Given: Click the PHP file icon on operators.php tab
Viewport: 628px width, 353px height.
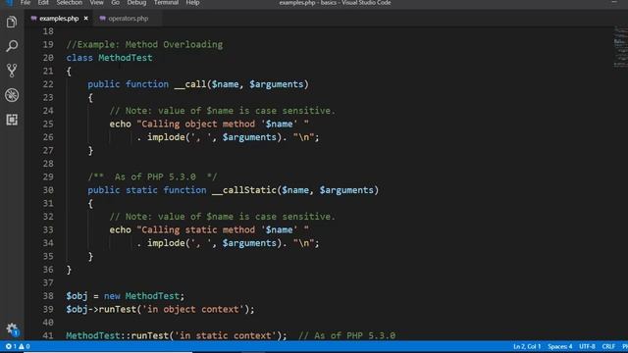Looking at the screenshot, I should 102,19.
